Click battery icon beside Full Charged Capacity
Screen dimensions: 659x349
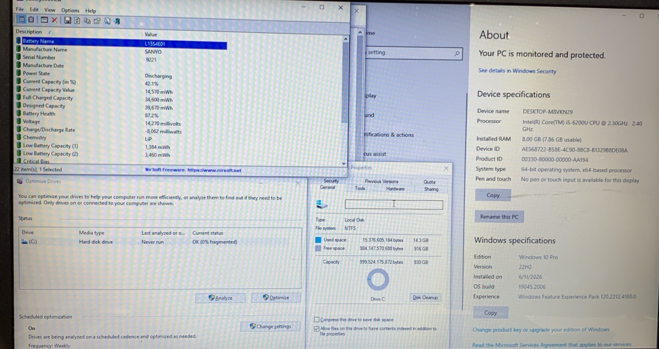click(19, 97)
